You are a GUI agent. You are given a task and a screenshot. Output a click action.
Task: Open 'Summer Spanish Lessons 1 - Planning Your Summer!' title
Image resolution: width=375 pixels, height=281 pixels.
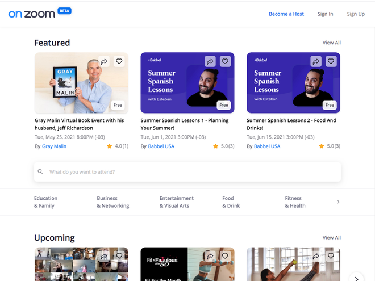point(185,124)
